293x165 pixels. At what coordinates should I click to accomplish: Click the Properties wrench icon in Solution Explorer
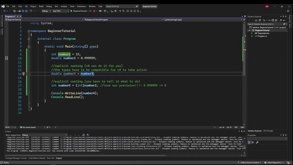[281, 20]
